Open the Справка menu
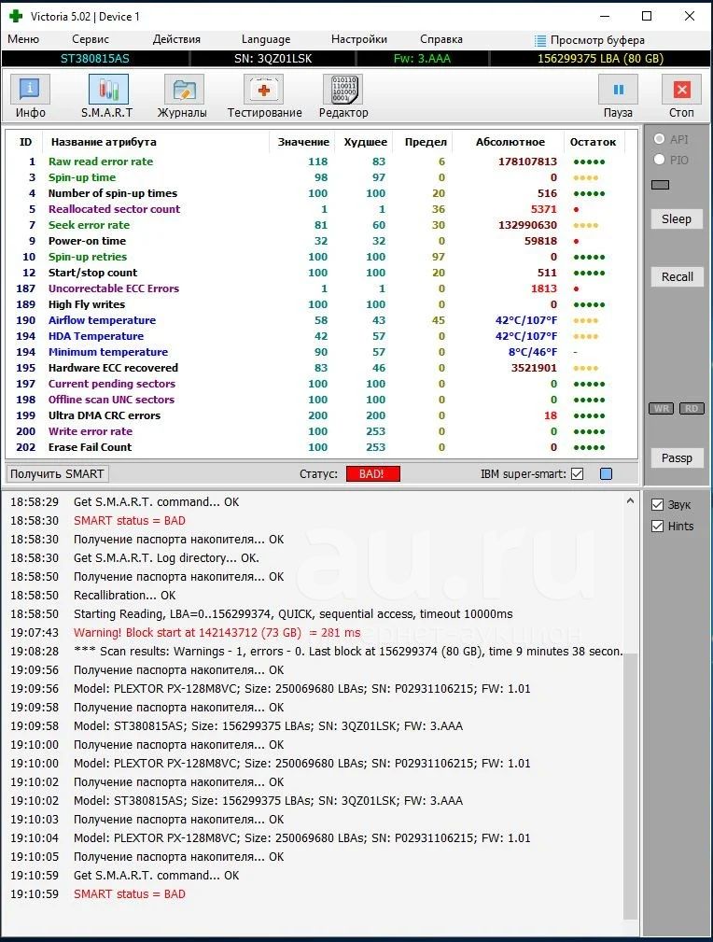The width and height of the screenshot is (713, 942). (440, 39)
